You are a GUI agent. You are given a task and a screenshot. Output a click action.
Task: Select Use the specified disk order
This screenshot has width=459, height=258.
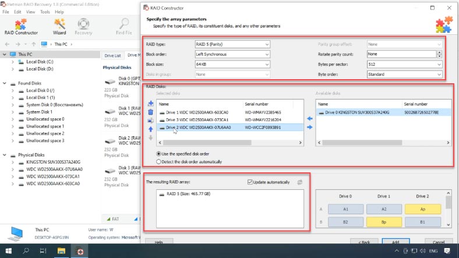click(x=183, y=154)
